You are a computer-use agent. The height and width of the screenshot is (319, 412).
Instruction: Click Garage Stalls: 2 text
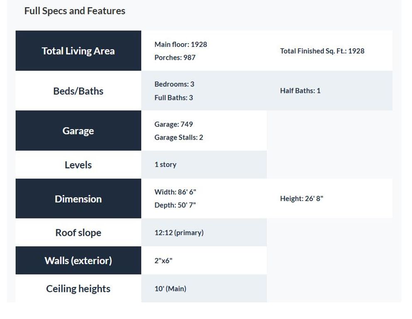coord(179,137)
